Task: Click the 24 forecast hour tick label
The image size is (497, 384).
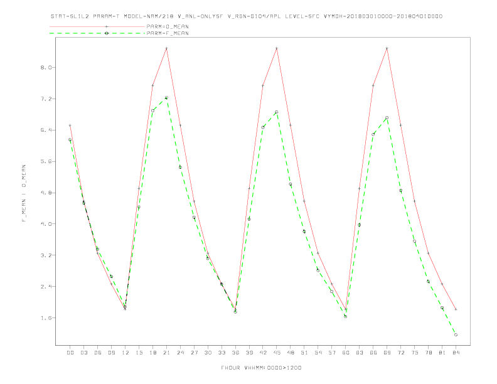Action: click(180, 353)
